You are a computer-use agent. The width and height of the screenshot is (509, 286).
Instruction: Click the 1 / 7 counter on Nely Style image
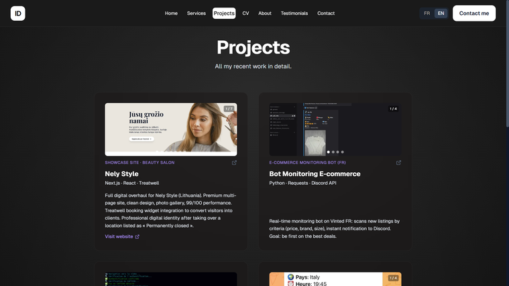[229, 109]
